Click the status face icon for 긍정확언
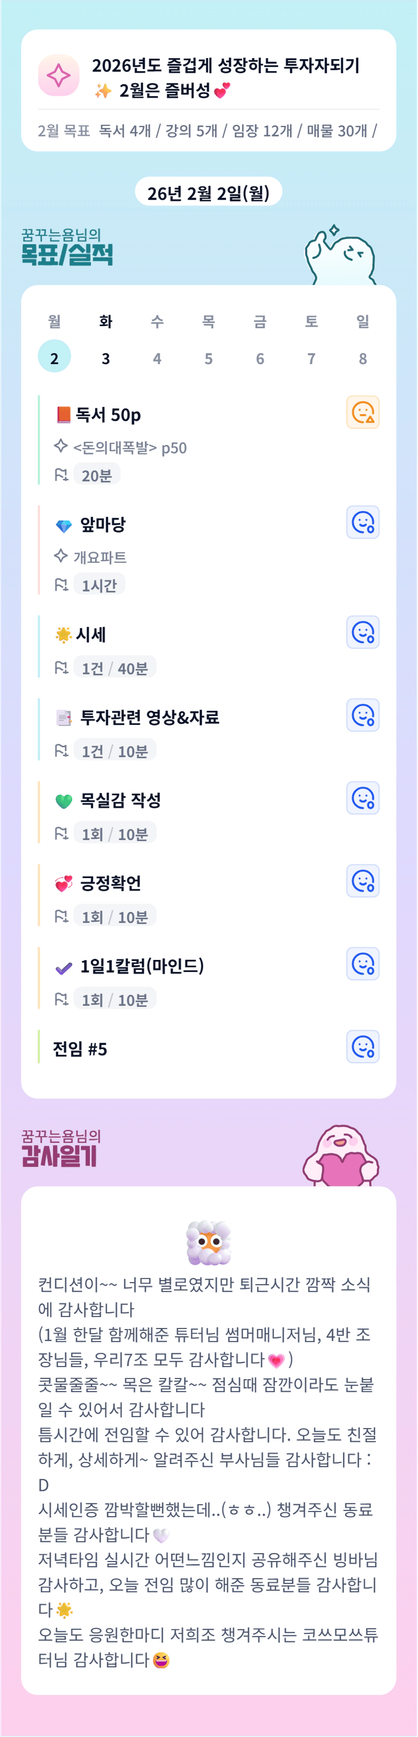 point(363,881)
